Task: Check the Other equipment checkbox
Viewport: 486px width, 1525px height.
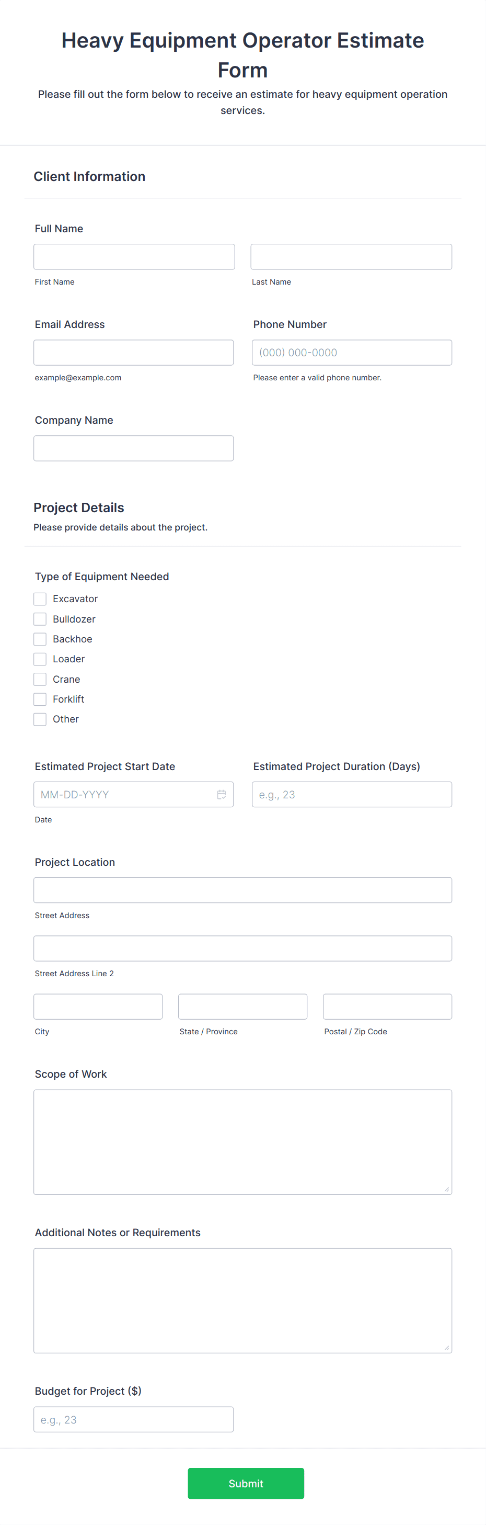Action: pyautogui.click(x=40, y=719)
